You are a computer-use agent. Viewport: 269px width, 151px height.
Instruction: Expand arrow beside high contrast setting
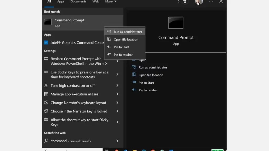coord(117,85)
